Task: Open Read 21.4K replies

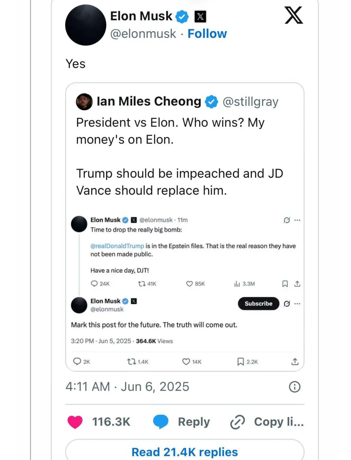Action: (185, 452)
